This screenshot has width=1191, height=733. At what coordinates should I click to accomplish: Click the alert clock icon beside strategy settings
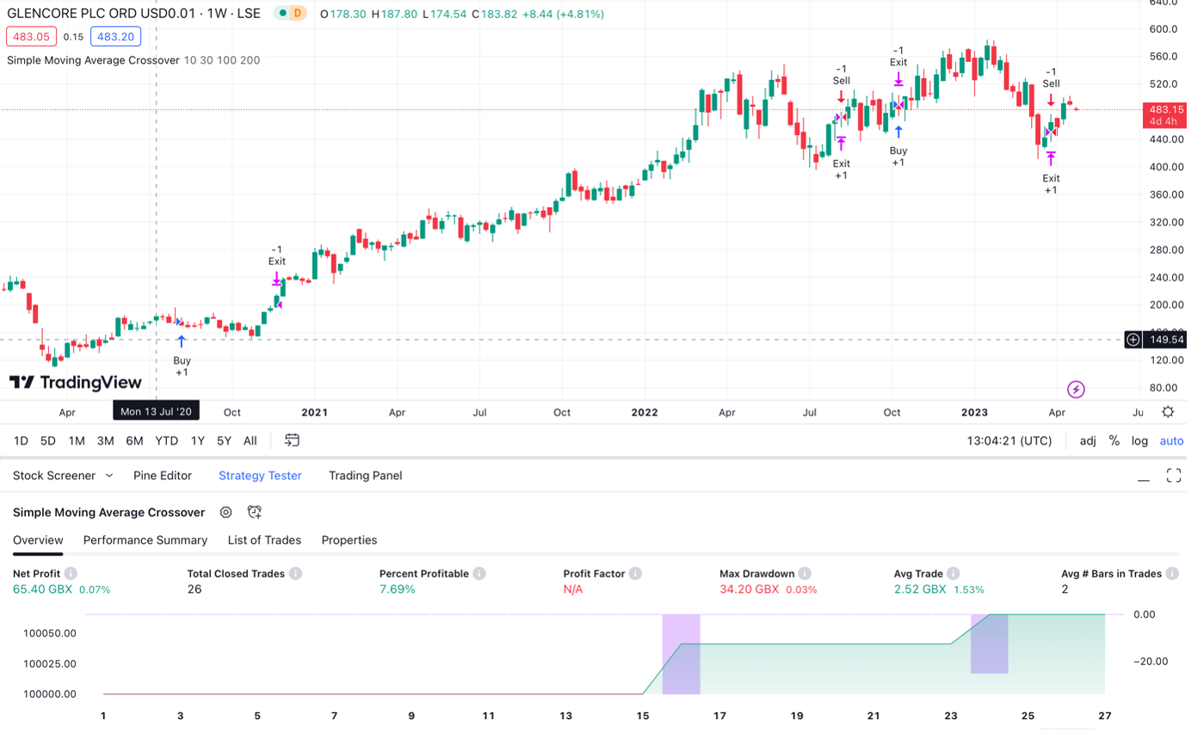(x=255, y=512)
